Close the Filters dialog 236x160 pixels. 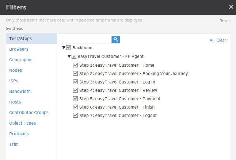point(231,7)
